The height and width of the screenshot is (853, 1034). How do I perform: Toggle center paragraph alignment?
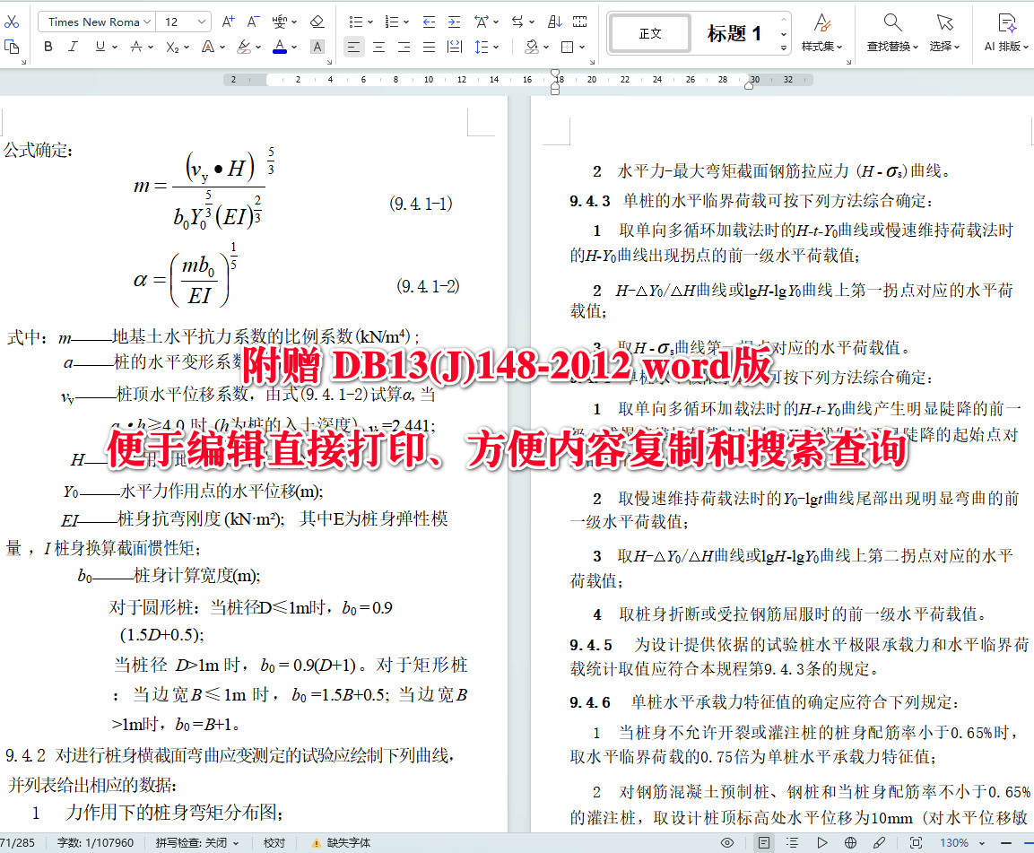(x=379, y=47)
